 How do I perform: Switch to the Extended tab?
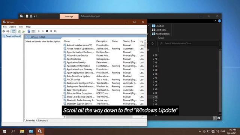(x=31, y=120)
